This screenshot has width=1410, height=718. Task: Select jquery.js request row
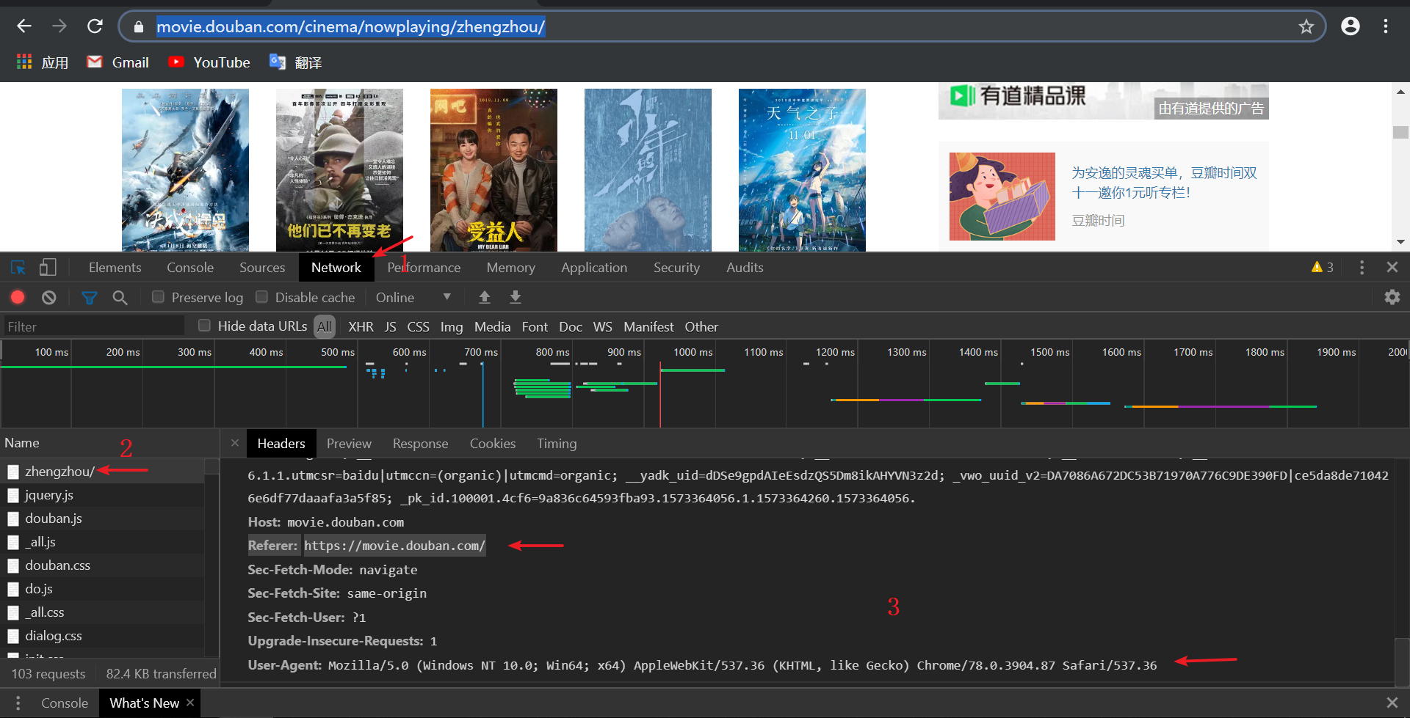click(103, 495)
